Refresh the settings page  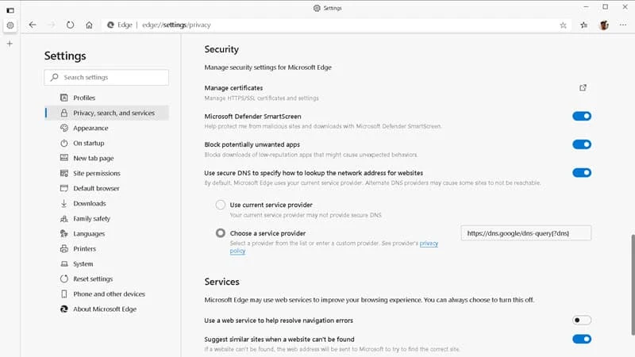[x=70, y=25]
